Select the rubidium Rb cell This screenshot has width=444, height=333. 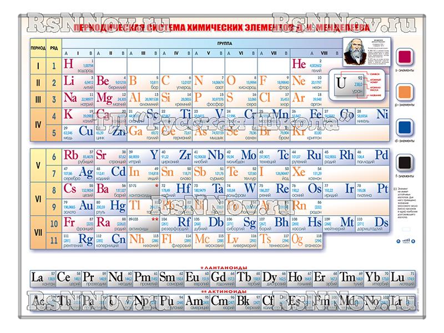(x=78, y=157)
